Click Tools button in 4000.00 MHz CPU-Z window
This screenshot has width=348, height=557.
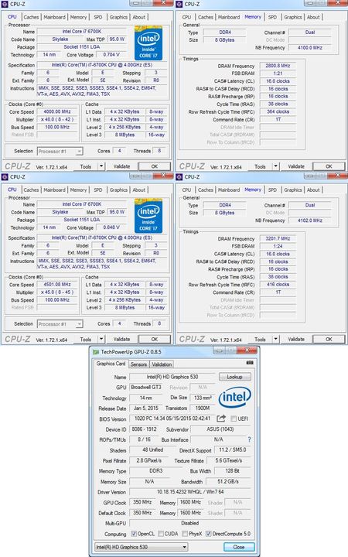(x=86, y=166)
